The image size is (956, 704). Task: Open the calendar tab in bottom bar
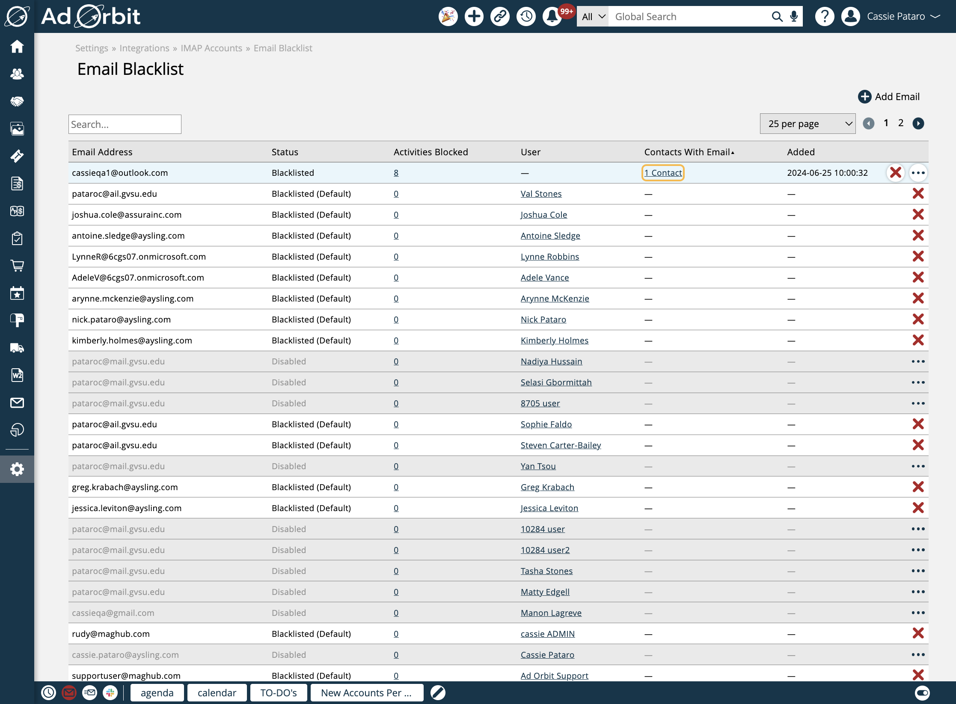[217, 692]
